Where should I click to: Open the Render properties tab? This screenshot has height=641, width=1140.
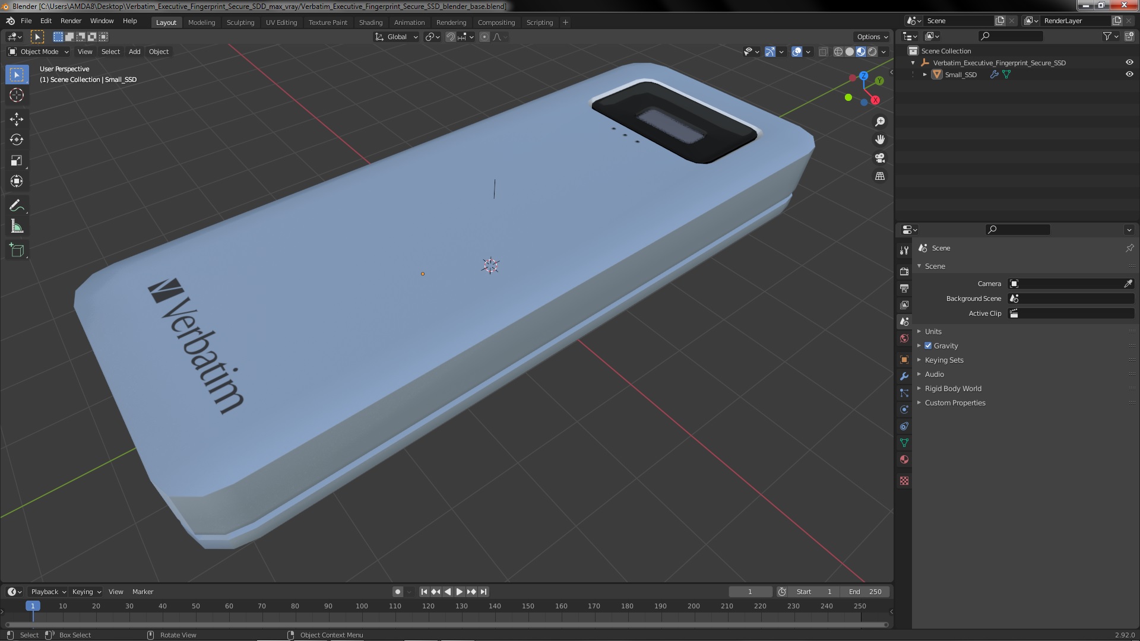(x=904, y=271)
